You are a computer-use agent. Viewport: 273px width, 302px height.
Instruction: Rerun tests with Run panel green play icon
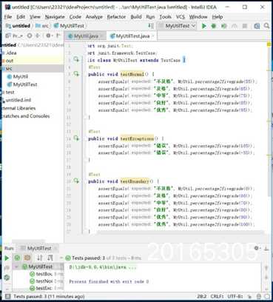click(7, 258)
